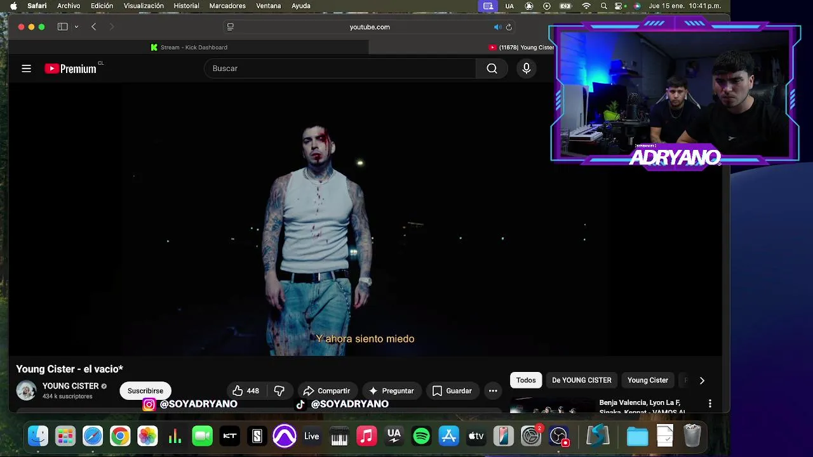Launch Ableton Live from the Dock

pyautogui.click(x=311, y=436)
